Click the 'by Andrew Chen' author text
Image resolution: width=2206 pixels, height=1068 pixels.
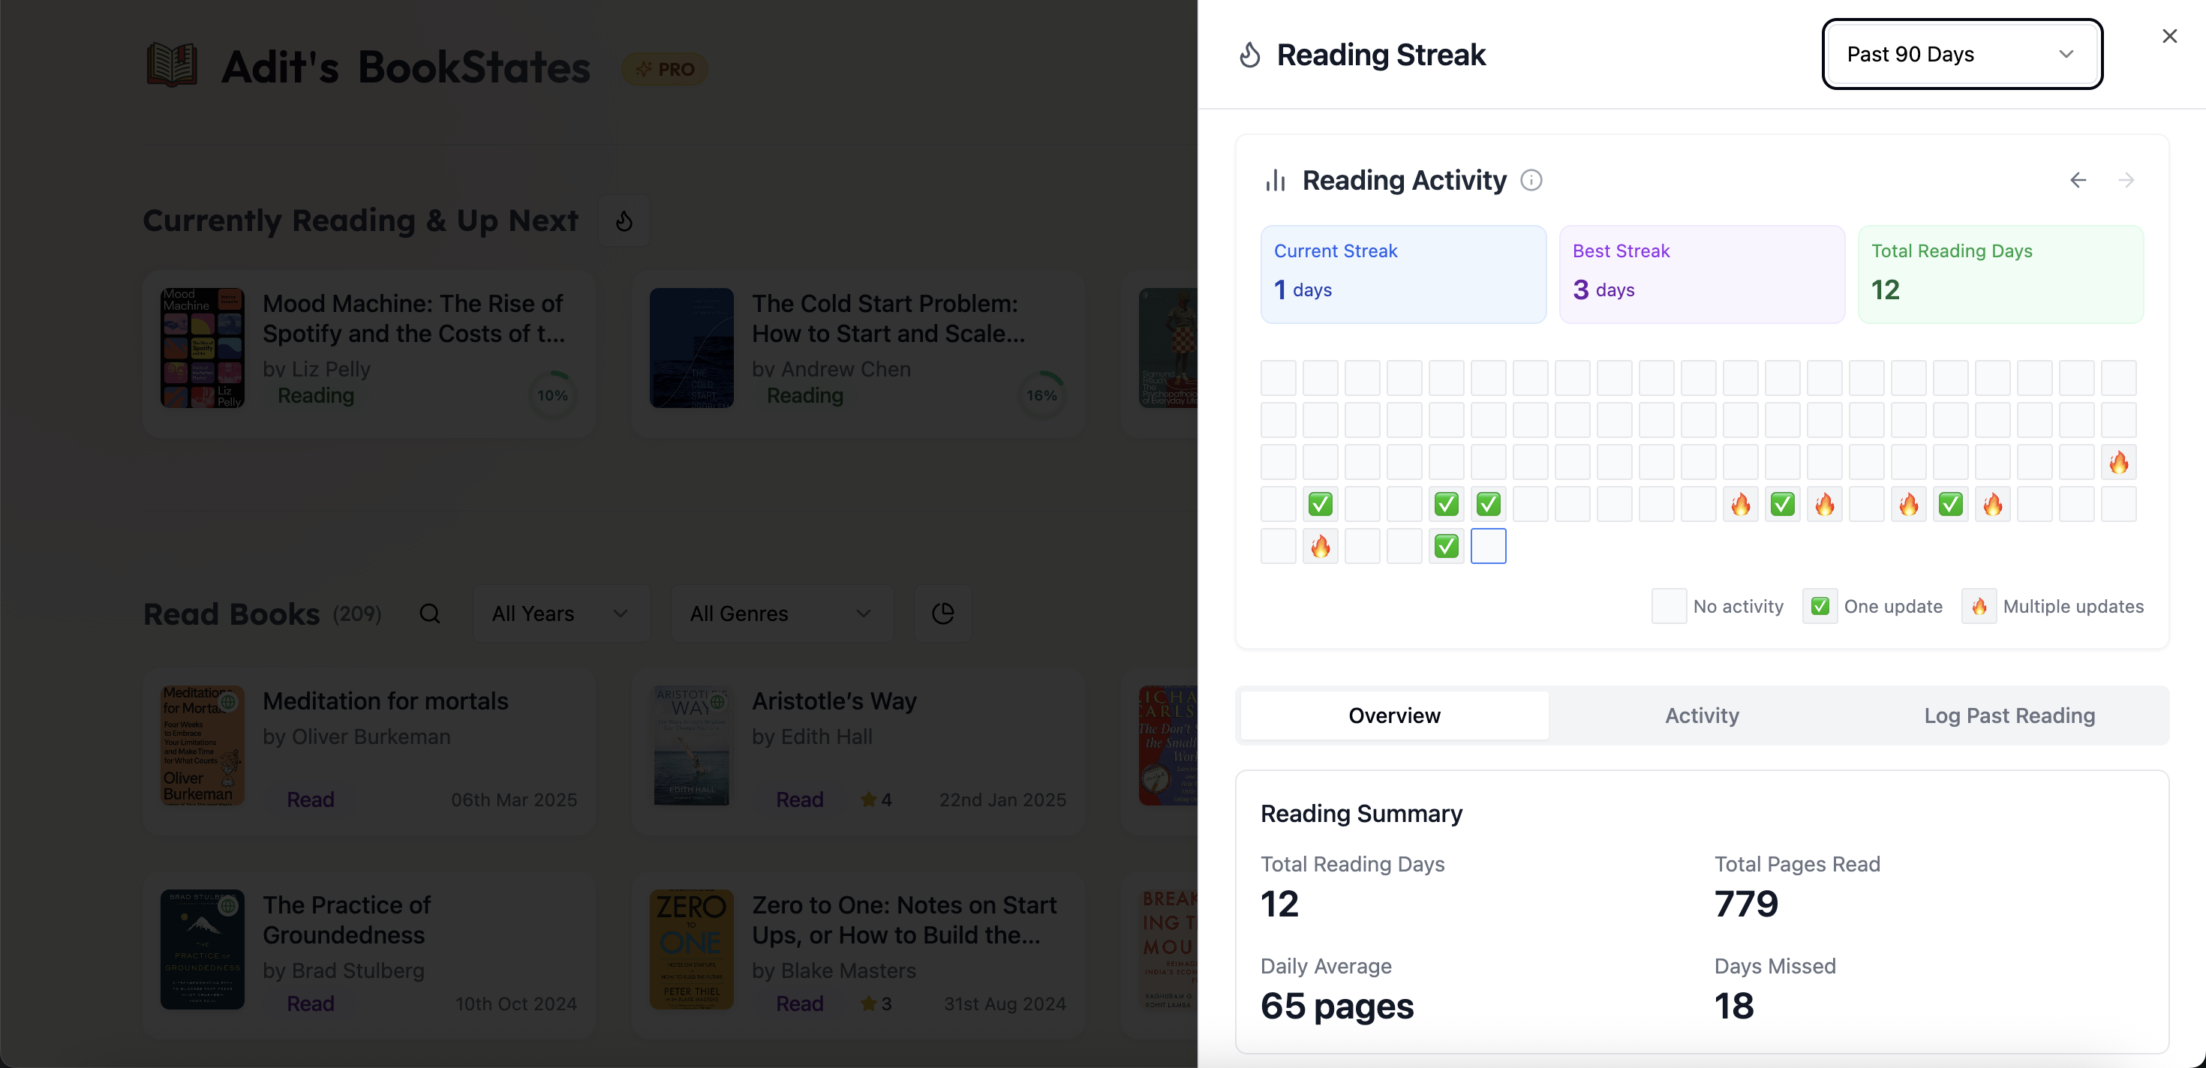tap(831, 369)
